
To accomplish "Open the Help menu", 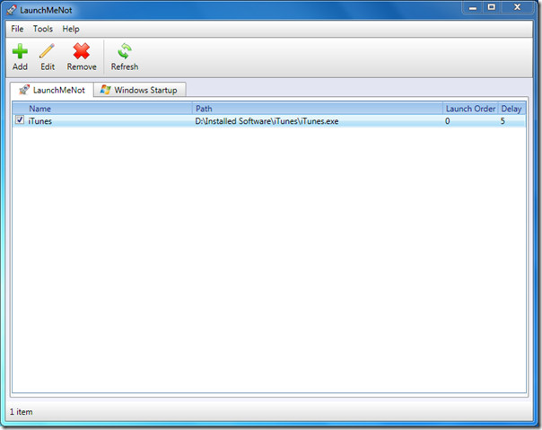I will (x=71, y=29).
